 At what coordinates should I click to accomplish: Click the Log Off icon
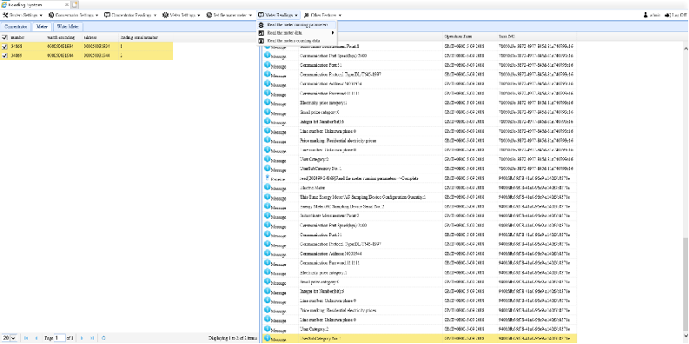tap(668, 15)
